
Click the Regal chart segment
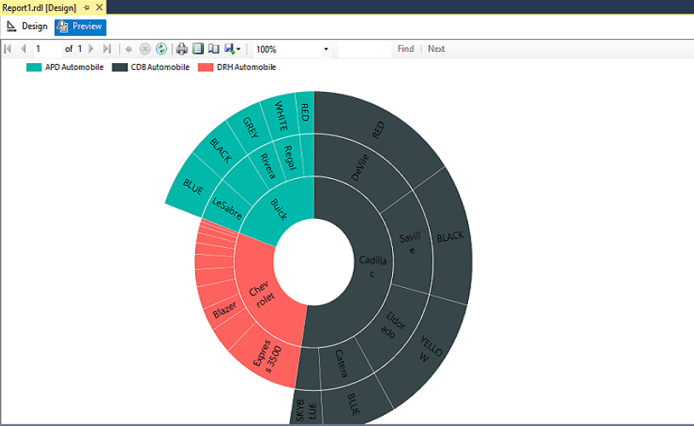pos(289,158)
